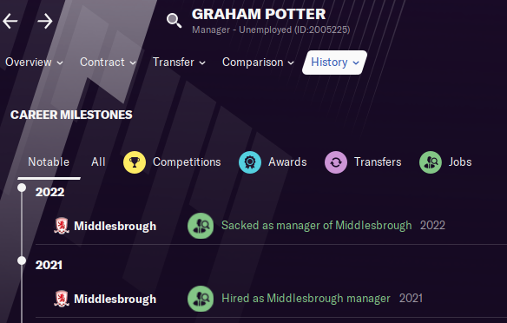The height and width of the screenshot is (323, 507).
Task: Select the 2021 timeline marker dot
Action: 22,260
